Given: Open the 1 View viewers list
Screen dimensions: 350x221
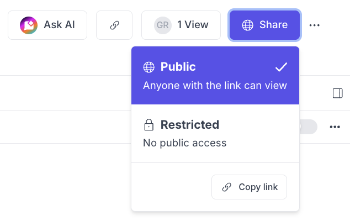Looking at the screenshot, I should tap(181, 25).
